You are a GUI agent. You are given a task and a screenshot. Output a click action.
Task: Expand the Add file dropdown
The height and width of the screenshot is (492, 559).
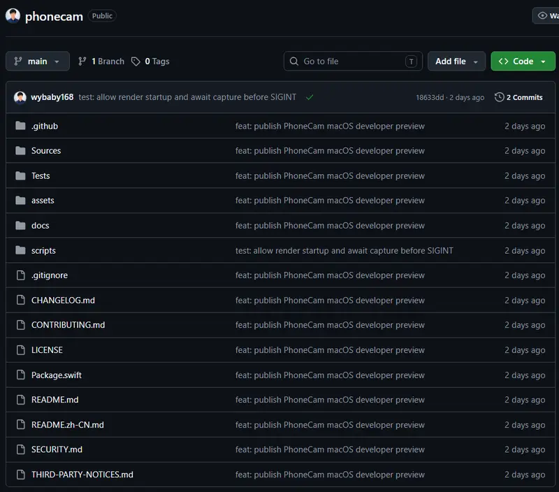456,61
